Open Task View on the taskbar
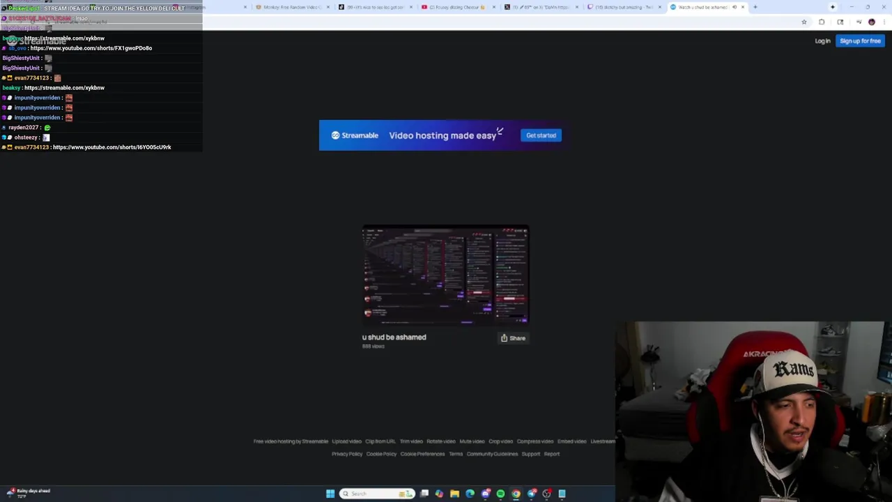This screenshot has width=892, height=502. [424, 494]
